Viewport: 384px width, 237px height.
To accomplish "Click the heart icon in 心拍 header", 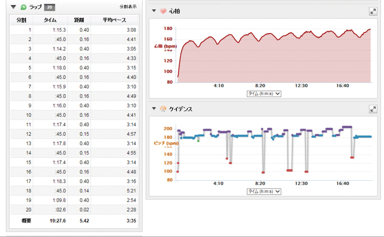I will point(163,11).
